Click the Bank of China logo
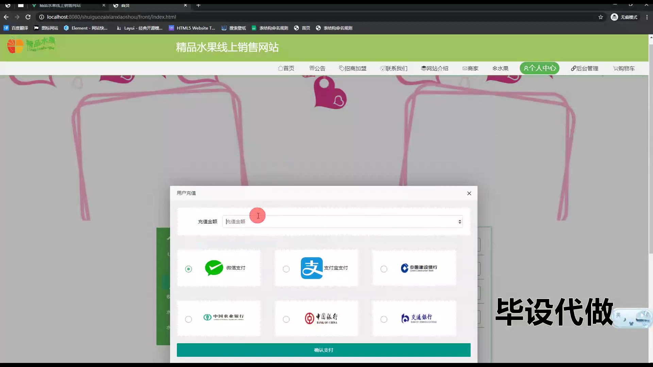Screen dimensions: 653x367 pyautogui.click(x=321, y=318)
